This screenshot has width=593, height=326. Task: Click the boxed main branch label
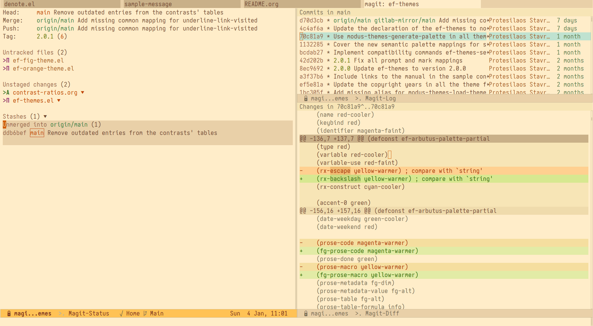[37, 133]
